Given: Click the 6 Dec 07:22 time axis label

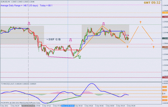Looking at the screenshot, I should 47,106.
